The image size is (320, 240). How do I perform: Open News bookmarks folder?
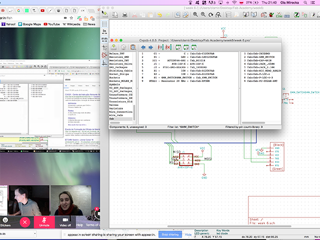[89, 24]
